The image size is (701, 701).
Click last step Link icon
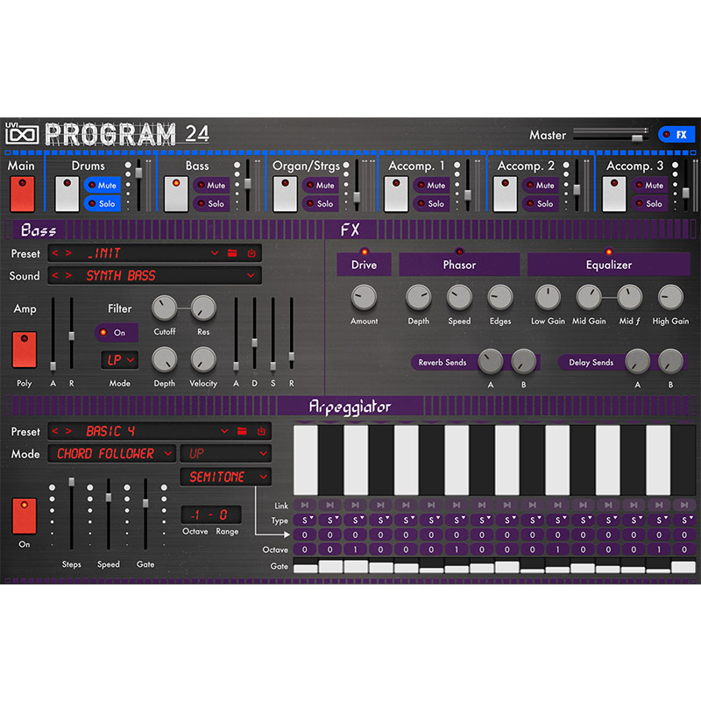pyautogui.click(x=684, y=506)
